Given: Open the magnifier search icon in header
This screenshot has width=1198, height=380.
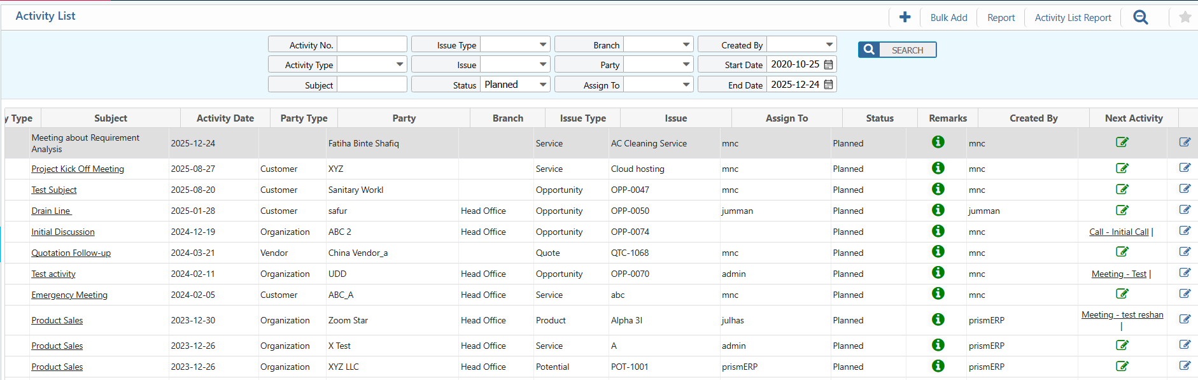Looking at the screenshot, I should [1141, 17].
